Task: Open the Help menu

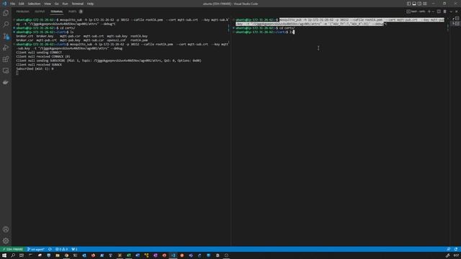Action: point(90,4)
